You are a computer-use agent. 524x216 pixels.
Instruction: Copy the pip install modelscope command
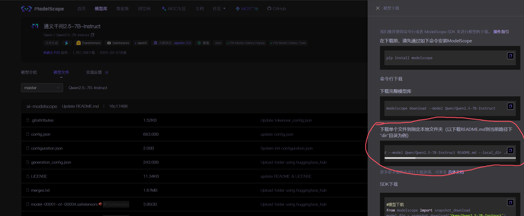[x=511, y=56]
